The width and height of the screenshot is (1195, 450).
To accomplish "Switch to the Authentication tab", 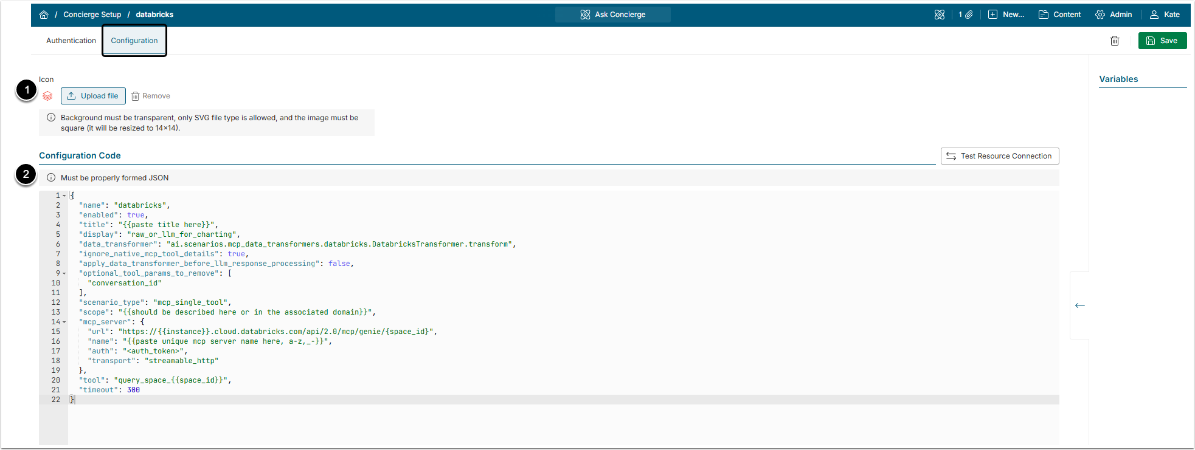I will 71,41.
